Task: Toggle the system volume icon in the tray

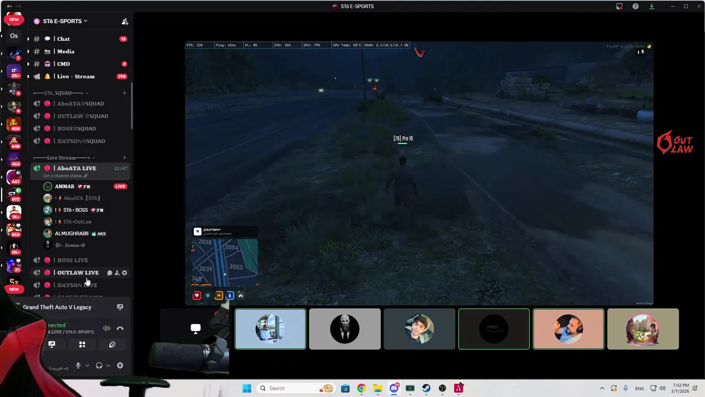Action: click(x=662, y=388)
